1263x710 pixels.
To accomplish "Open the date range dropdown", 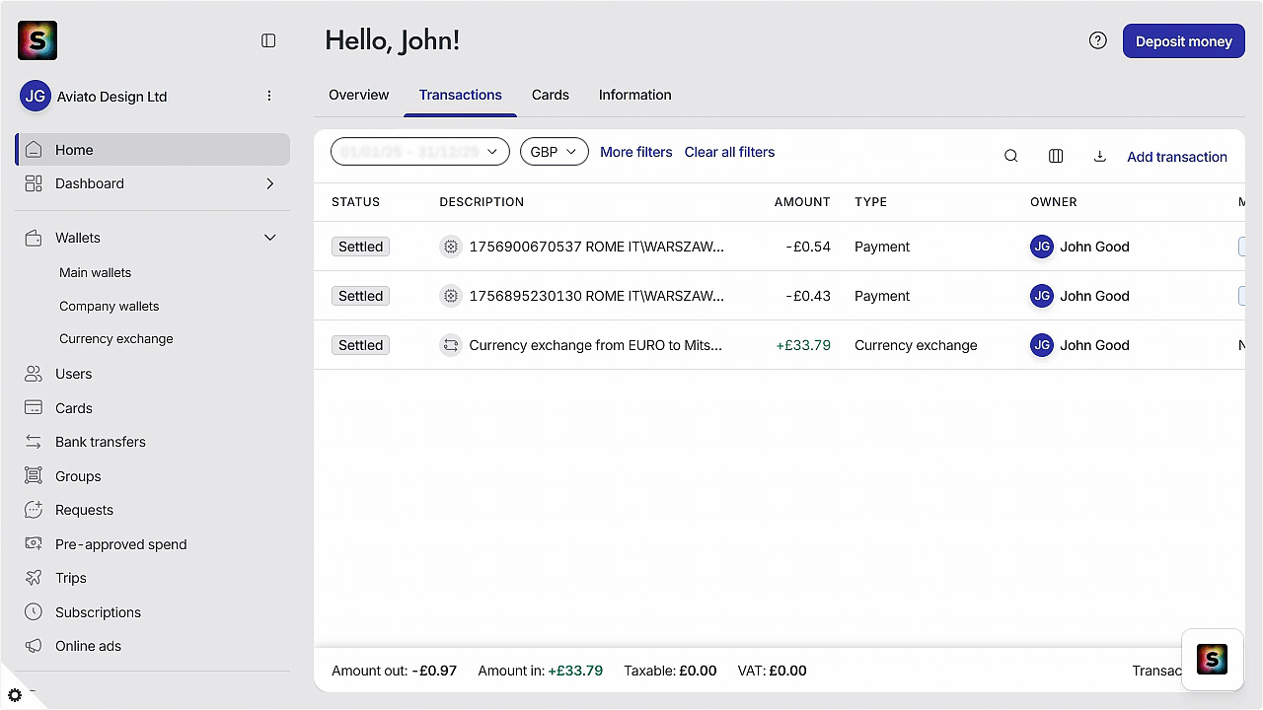I will point(419,152).
